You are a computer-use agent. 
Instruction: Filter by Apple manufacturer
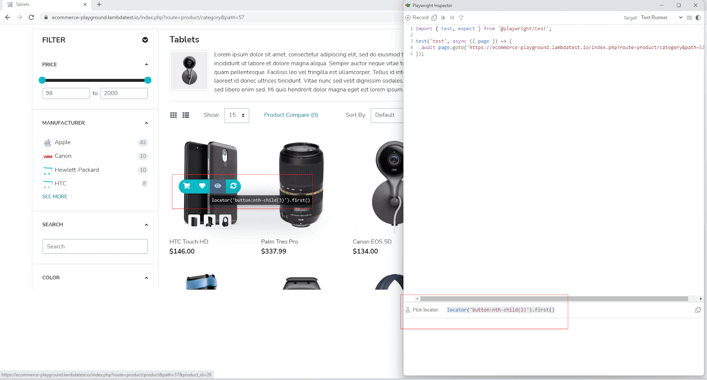pyautogui.click(x=62, y=142)
